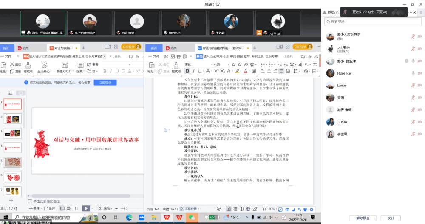Click blue 立即登录 button in backup banner
The image size is (425, 224).
(105, 83)
